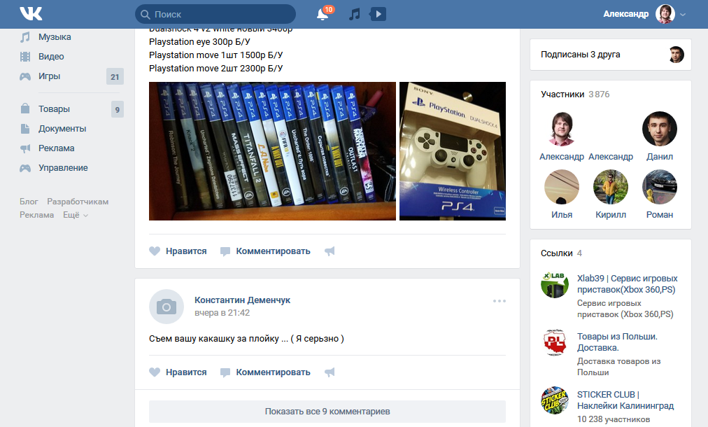Open Xlab39 community logo icon
Image resolution: width=708 pixels, height=427 pixels.
[555, 285]
